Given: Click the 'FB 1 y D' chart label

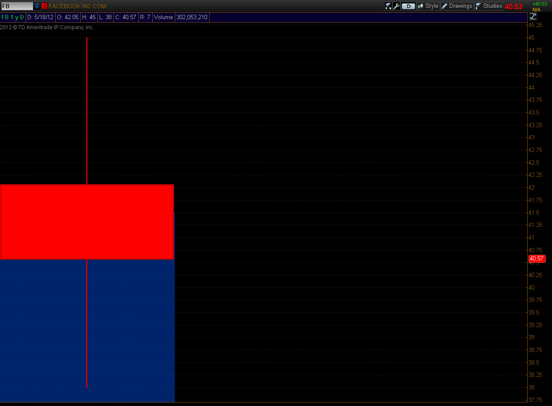Looking at the screenshot, I should click(13, 17).
